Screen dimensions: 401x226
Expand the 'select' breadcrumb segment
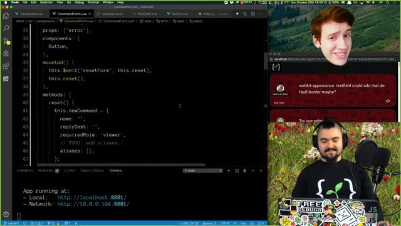[196, 21]
